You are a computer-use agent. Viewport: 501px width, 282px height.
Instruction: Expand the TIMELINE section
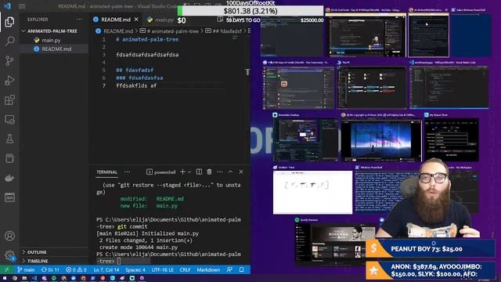(38, 261)
